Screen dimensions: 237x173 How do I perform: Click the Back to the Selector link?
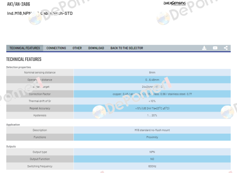[127, 48]
